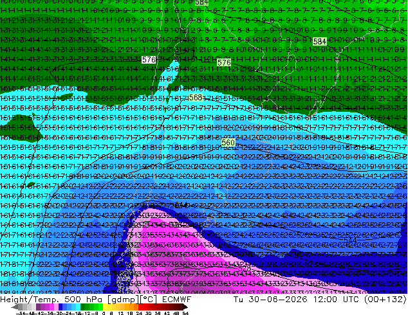Viewport: 408px width, 315px height.
Task: Click the date 'Tu 30-06-2026'
Action: [x=271, y=300]
